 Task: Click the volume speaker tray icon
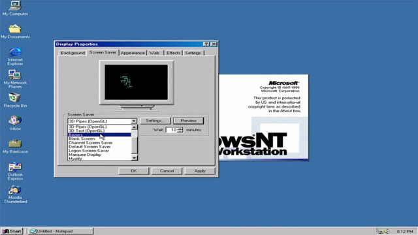[x=386, y=231]
